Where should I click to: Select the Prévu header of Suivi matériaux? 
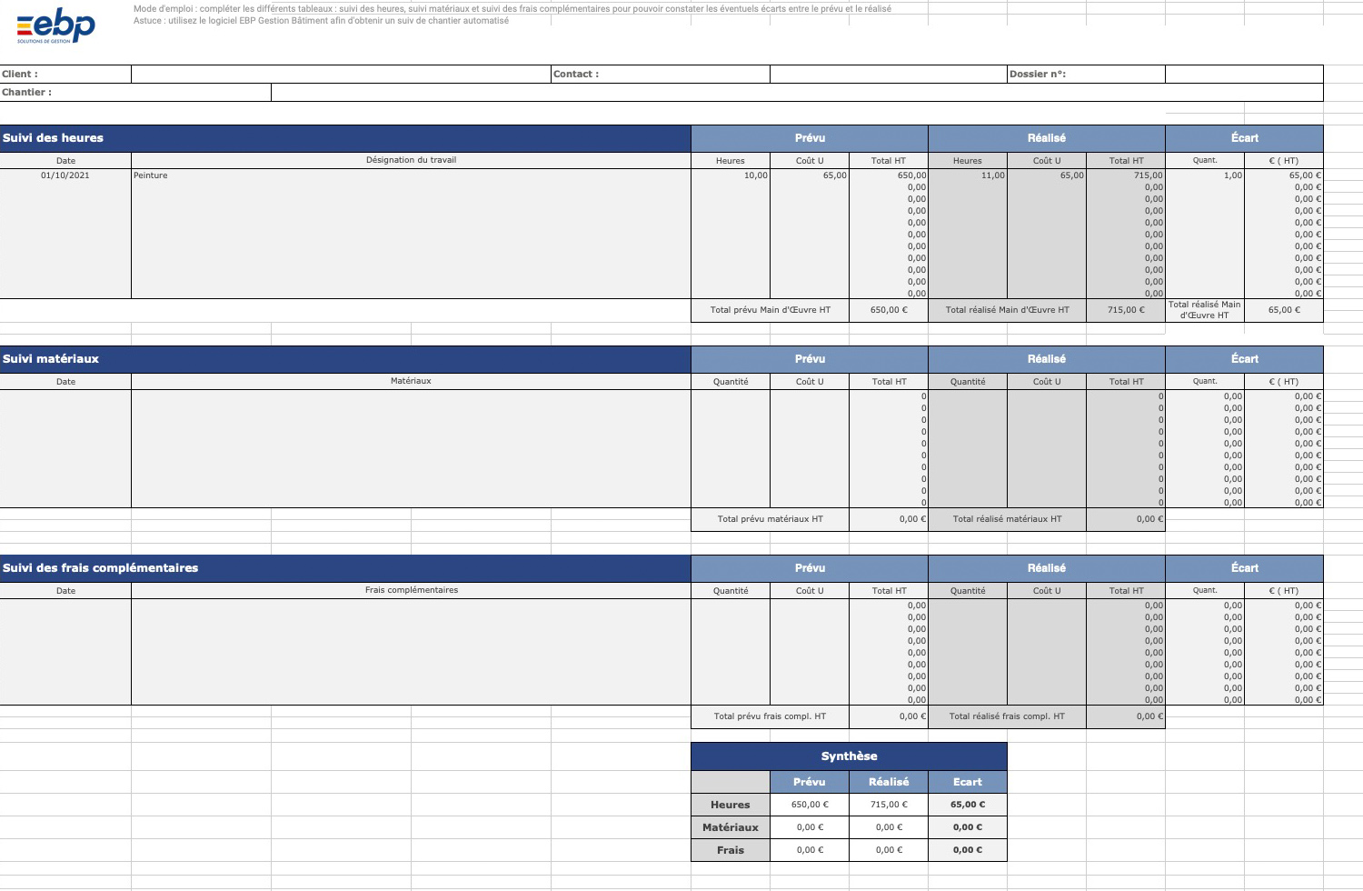pyautogui.click(x=810, y=359)
